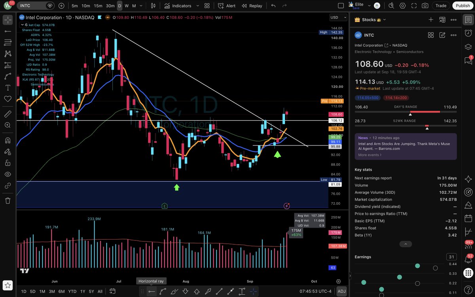The image size is (475, 297).
Task: Open watchlist more options menu
Action: tap(453, 19)
